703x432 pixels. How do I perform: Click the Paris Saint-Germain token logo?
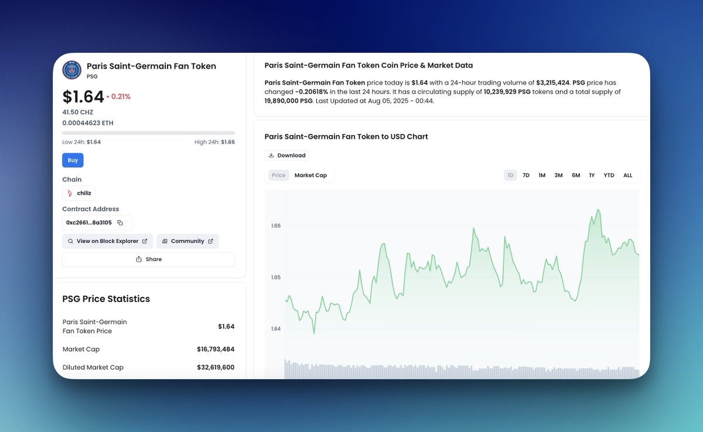[72, 70]
